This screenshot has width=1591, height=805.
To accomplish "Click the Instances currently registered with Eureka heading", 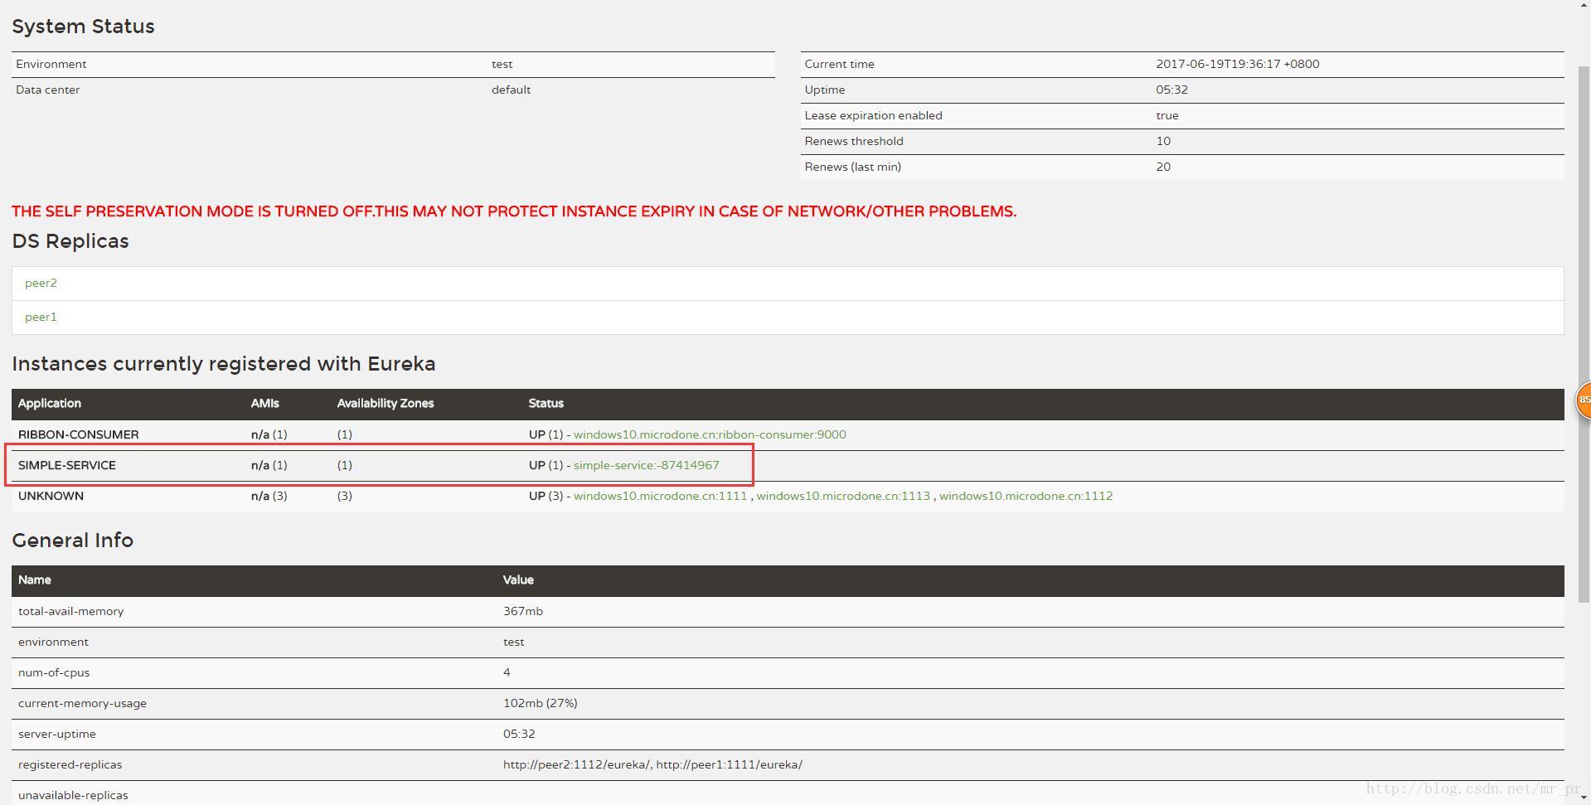I will (223, 364).
